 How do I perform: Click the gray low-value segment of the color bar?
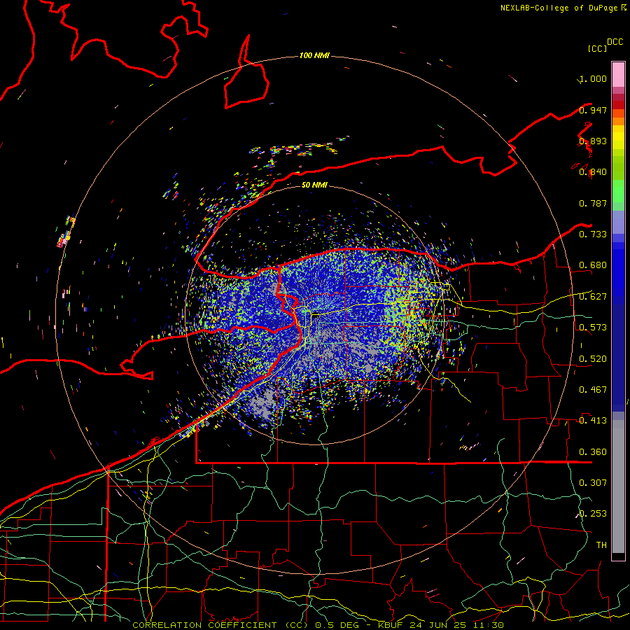coord(618,486)
